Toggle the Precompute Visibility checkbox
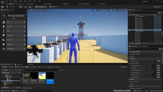 (x=147, y=54)
